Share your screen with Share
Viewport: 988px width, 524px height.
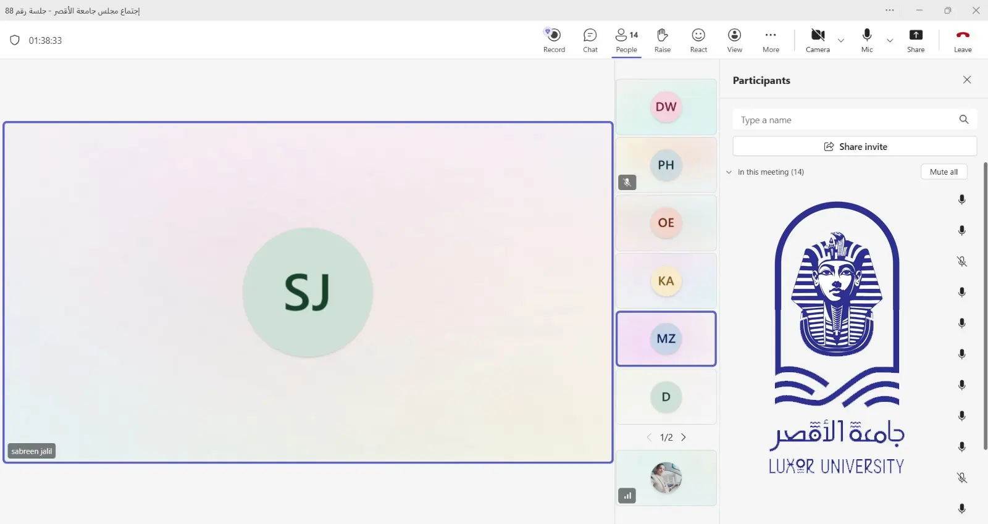coord(916,41)
